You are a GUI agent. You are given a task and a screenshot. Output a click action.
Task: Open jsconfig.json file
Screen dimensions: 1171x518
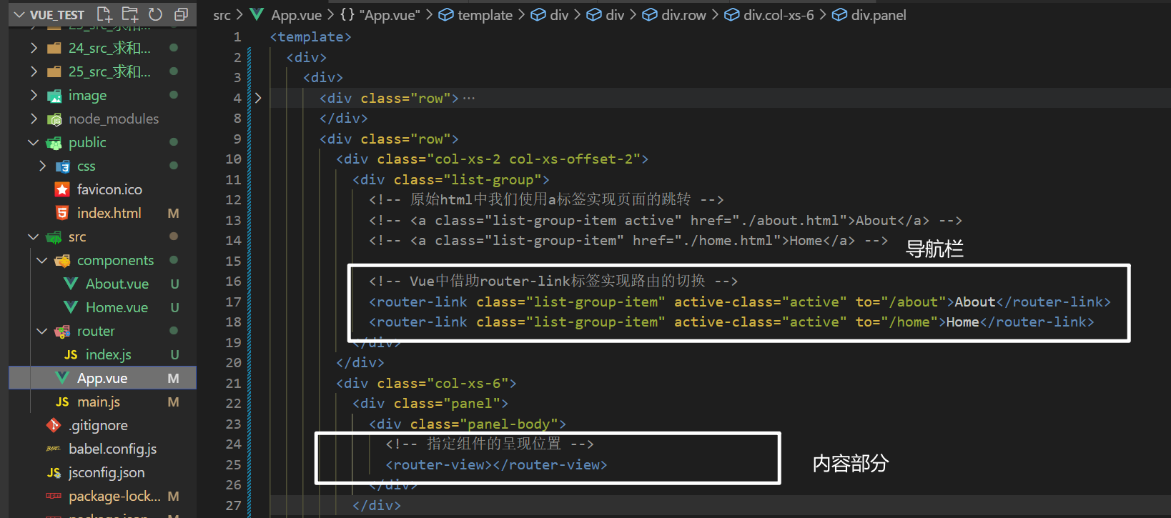(x=107, y=472)
